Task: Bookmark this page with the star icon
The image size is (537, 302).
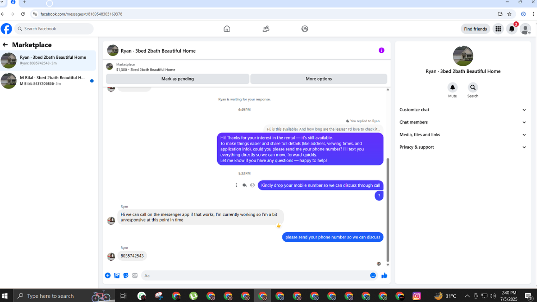Action: pos(509,14)
